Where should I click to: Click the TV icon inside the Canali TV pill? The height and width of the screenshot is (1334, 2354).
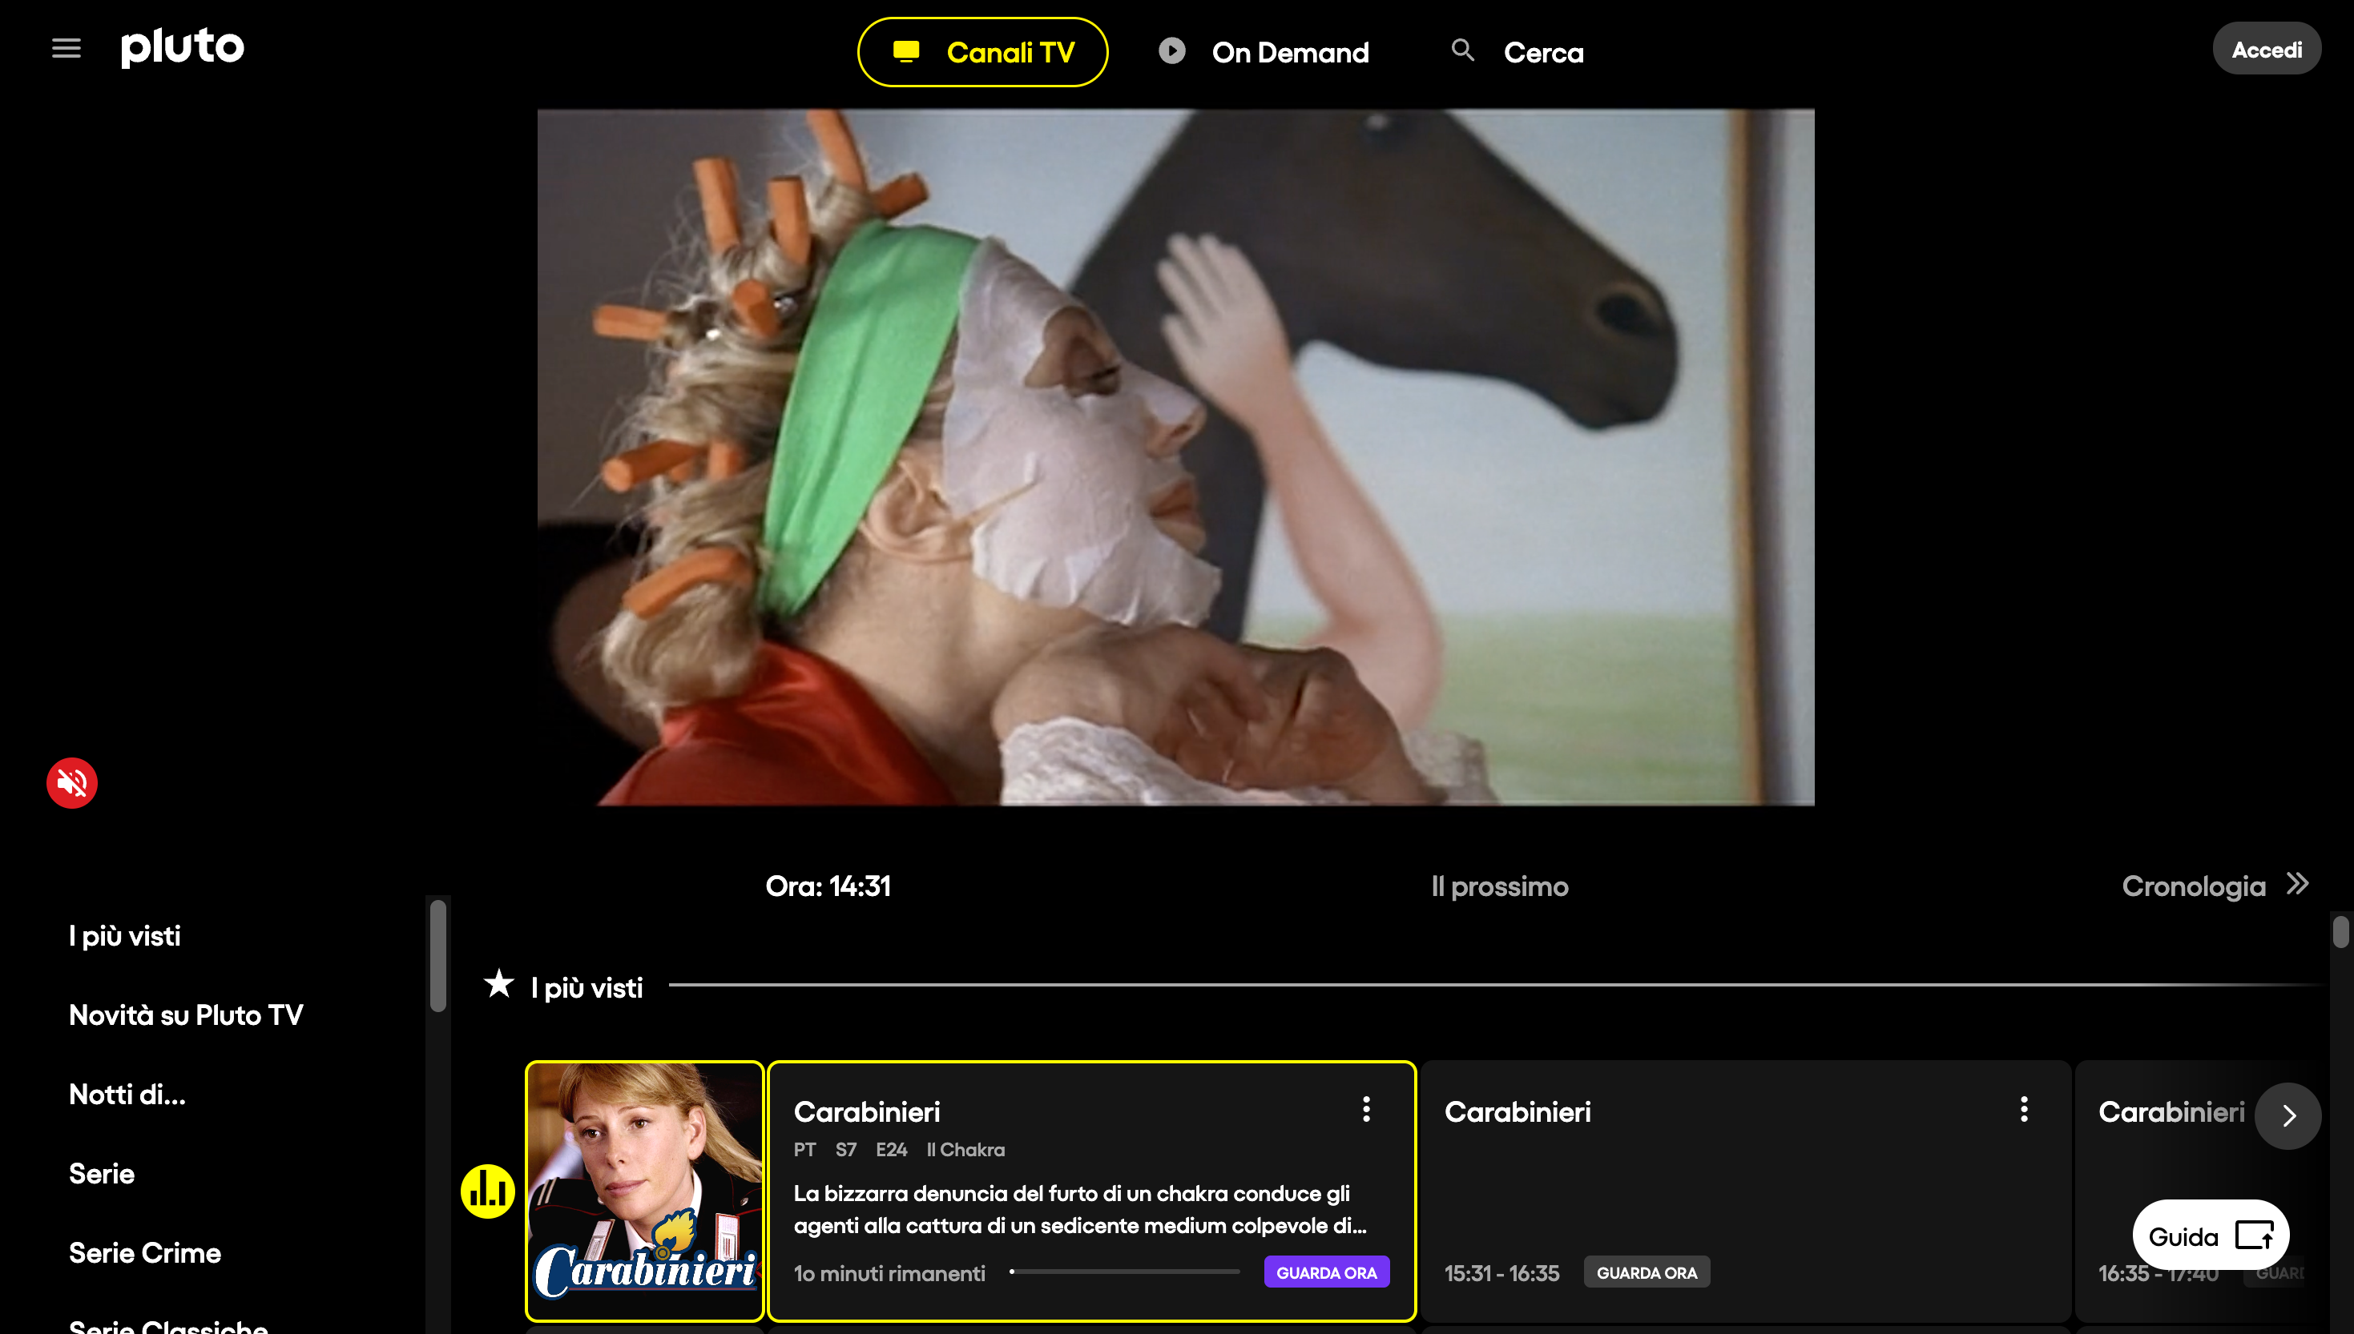tap(906, 52)
